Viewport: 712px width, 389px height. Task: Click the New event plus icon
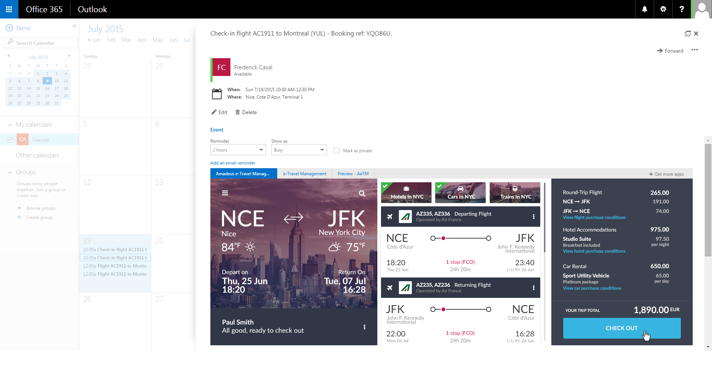click(x=9, y=28)
